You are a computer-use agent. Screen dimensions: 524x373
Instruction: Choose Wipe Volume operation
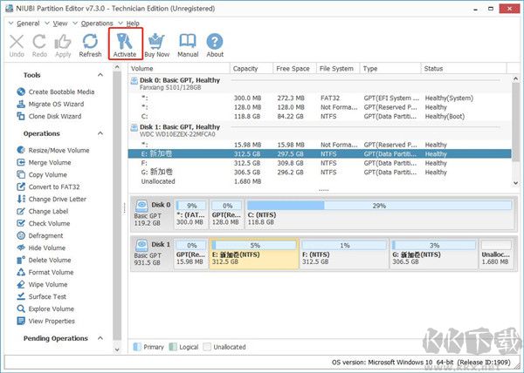pos(42,284)
